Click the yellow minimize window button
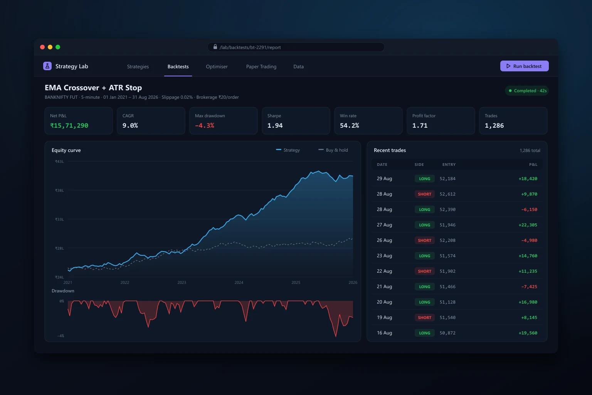This screenshot has height=395, width=592. point(50,47)
